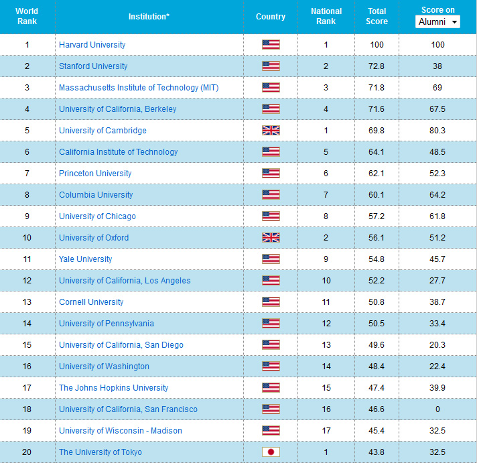Click the US flag in Caltech row
The width and height of the screenshot is (477, 463).
(271, 152)
